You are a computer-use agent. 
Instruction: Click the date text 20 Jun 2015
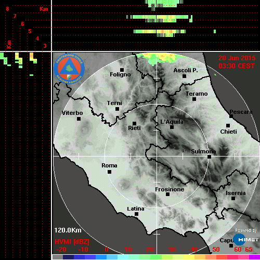pos(237,58)
